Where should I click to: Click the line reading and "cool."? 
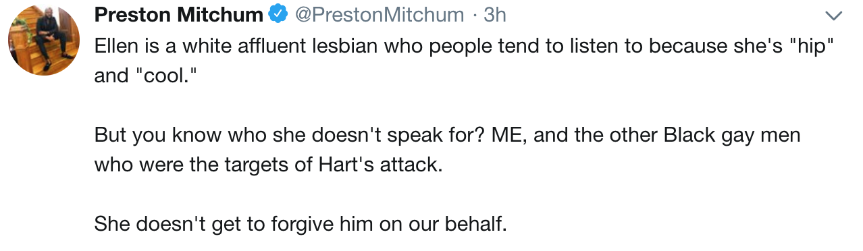coord(148,75)
